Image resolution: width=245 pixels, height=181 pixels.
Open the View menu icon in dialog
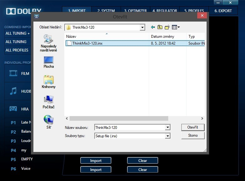click(x=176, y=27)
